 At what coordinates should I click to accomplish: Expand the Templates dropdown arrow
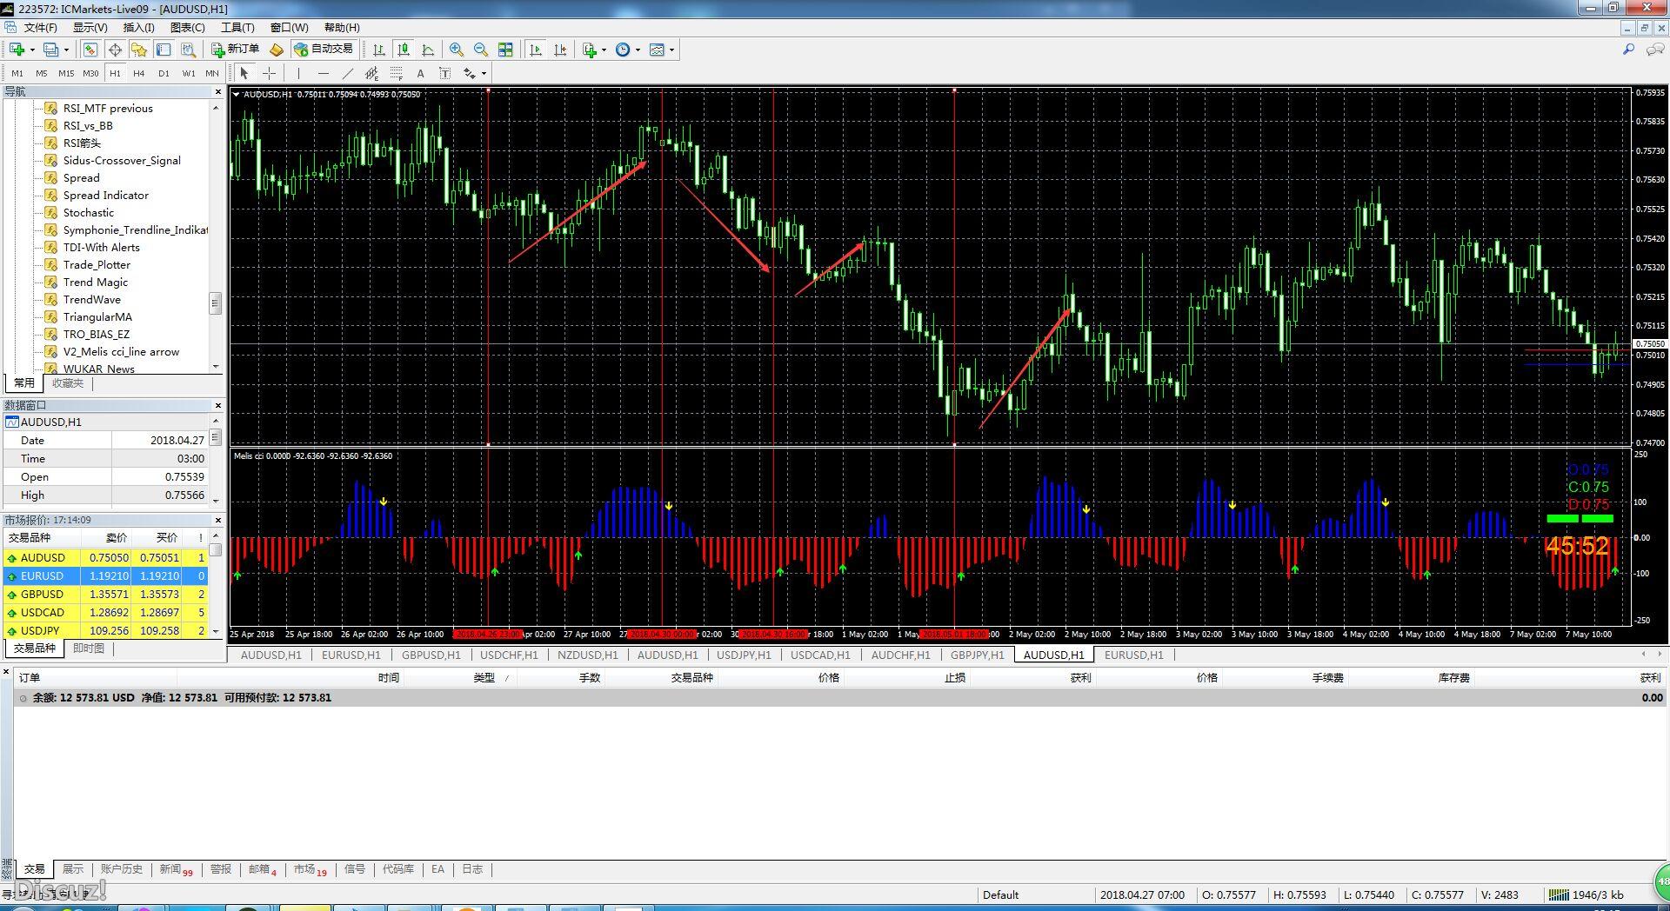click(x=671, y=50)
